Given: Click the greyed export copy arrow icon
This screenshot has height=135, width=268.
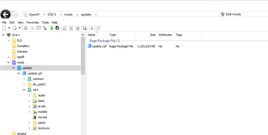Looking at the screenshot, I should (92, 28).
